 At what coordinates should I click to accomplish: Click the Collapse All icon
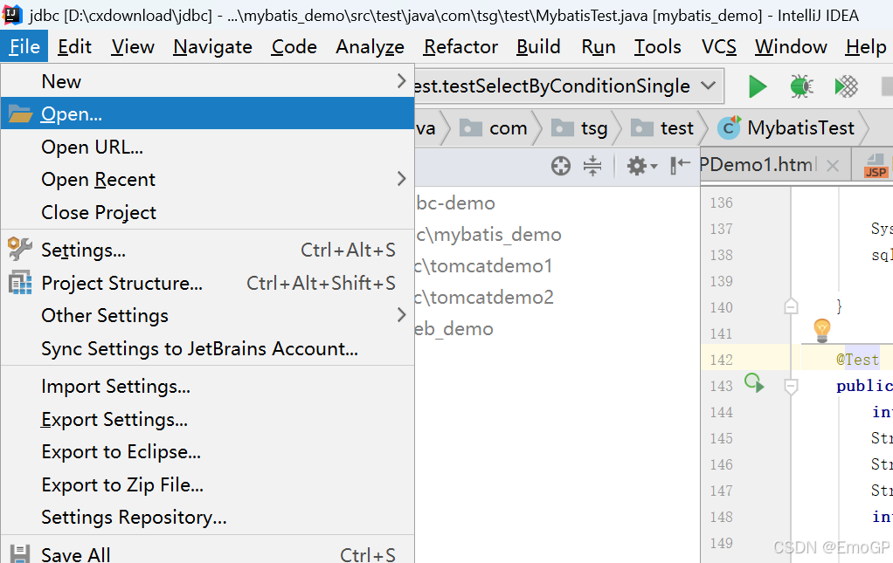pyautogui.click(x=592, y=166)
